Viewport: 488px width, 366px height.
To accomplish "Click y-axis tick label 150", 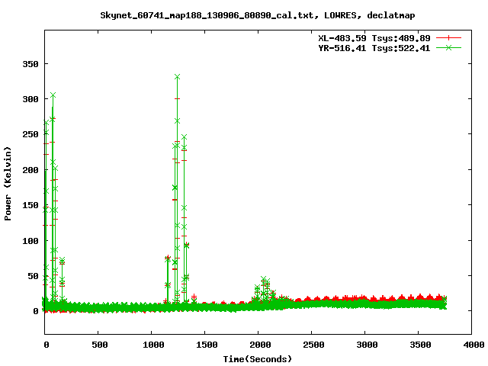I will coord(30,205).
